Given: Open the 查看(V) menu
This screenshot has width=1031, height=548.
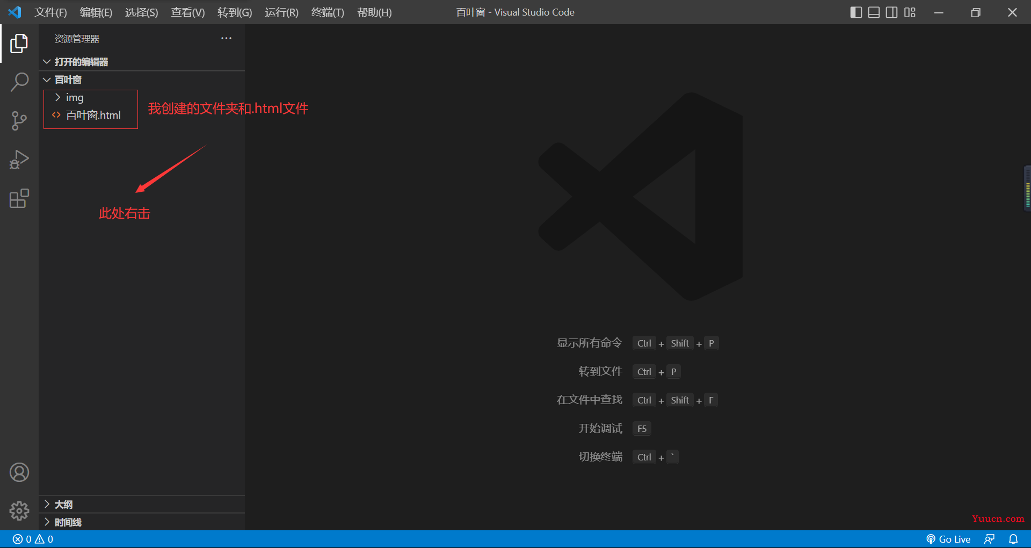Looking at the screenshot, I should pos(188,12).
